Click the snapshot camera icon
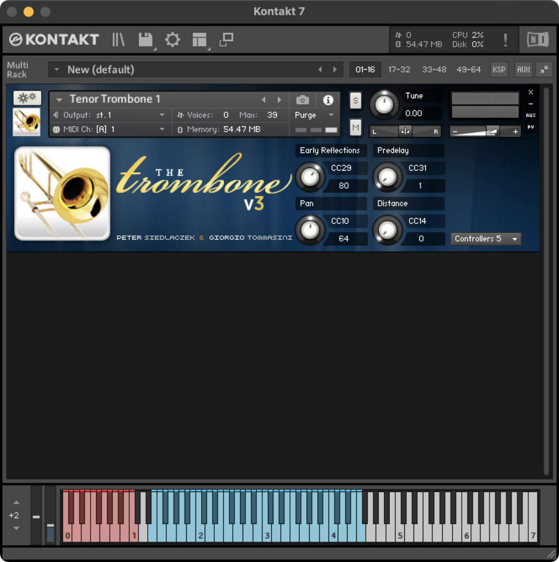The image size is (559, 562). click(x=302, y=100)
